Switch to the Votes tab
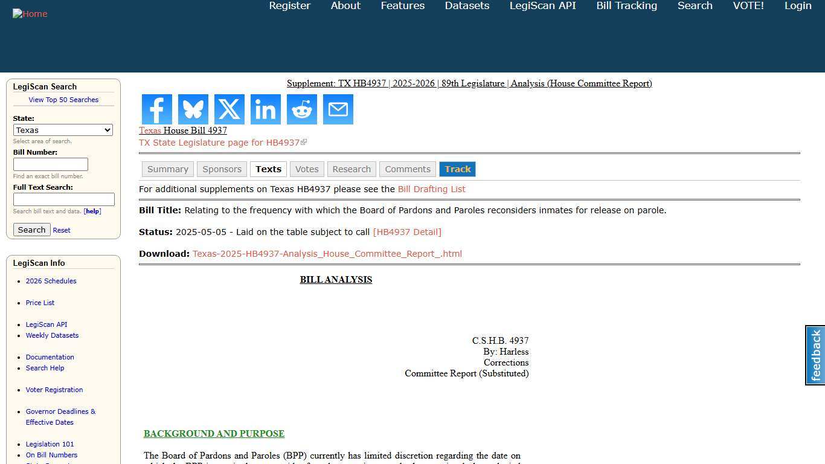 click(x=306, y=169)
